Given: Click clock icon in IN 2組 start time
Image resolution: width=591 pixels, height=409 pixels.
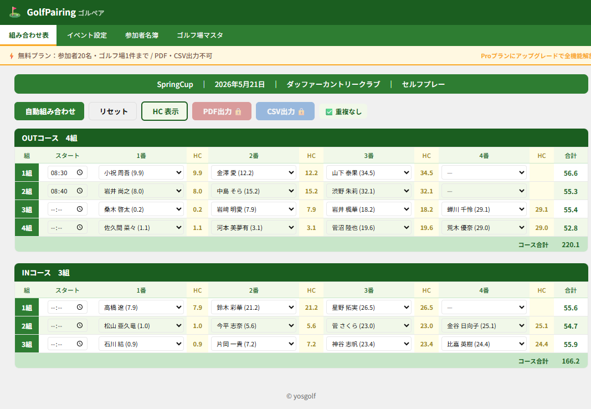Looking at the screenshot, I should [x=80, y=326].
